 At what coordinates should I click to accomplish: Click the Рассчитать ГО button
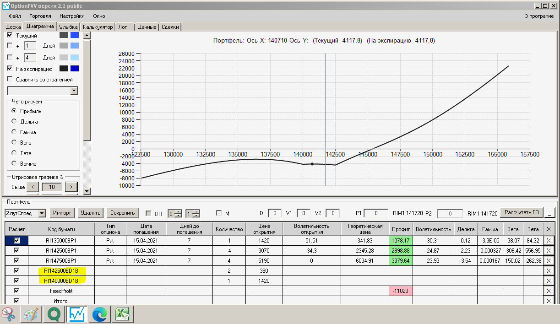click(x=522, y=212)
